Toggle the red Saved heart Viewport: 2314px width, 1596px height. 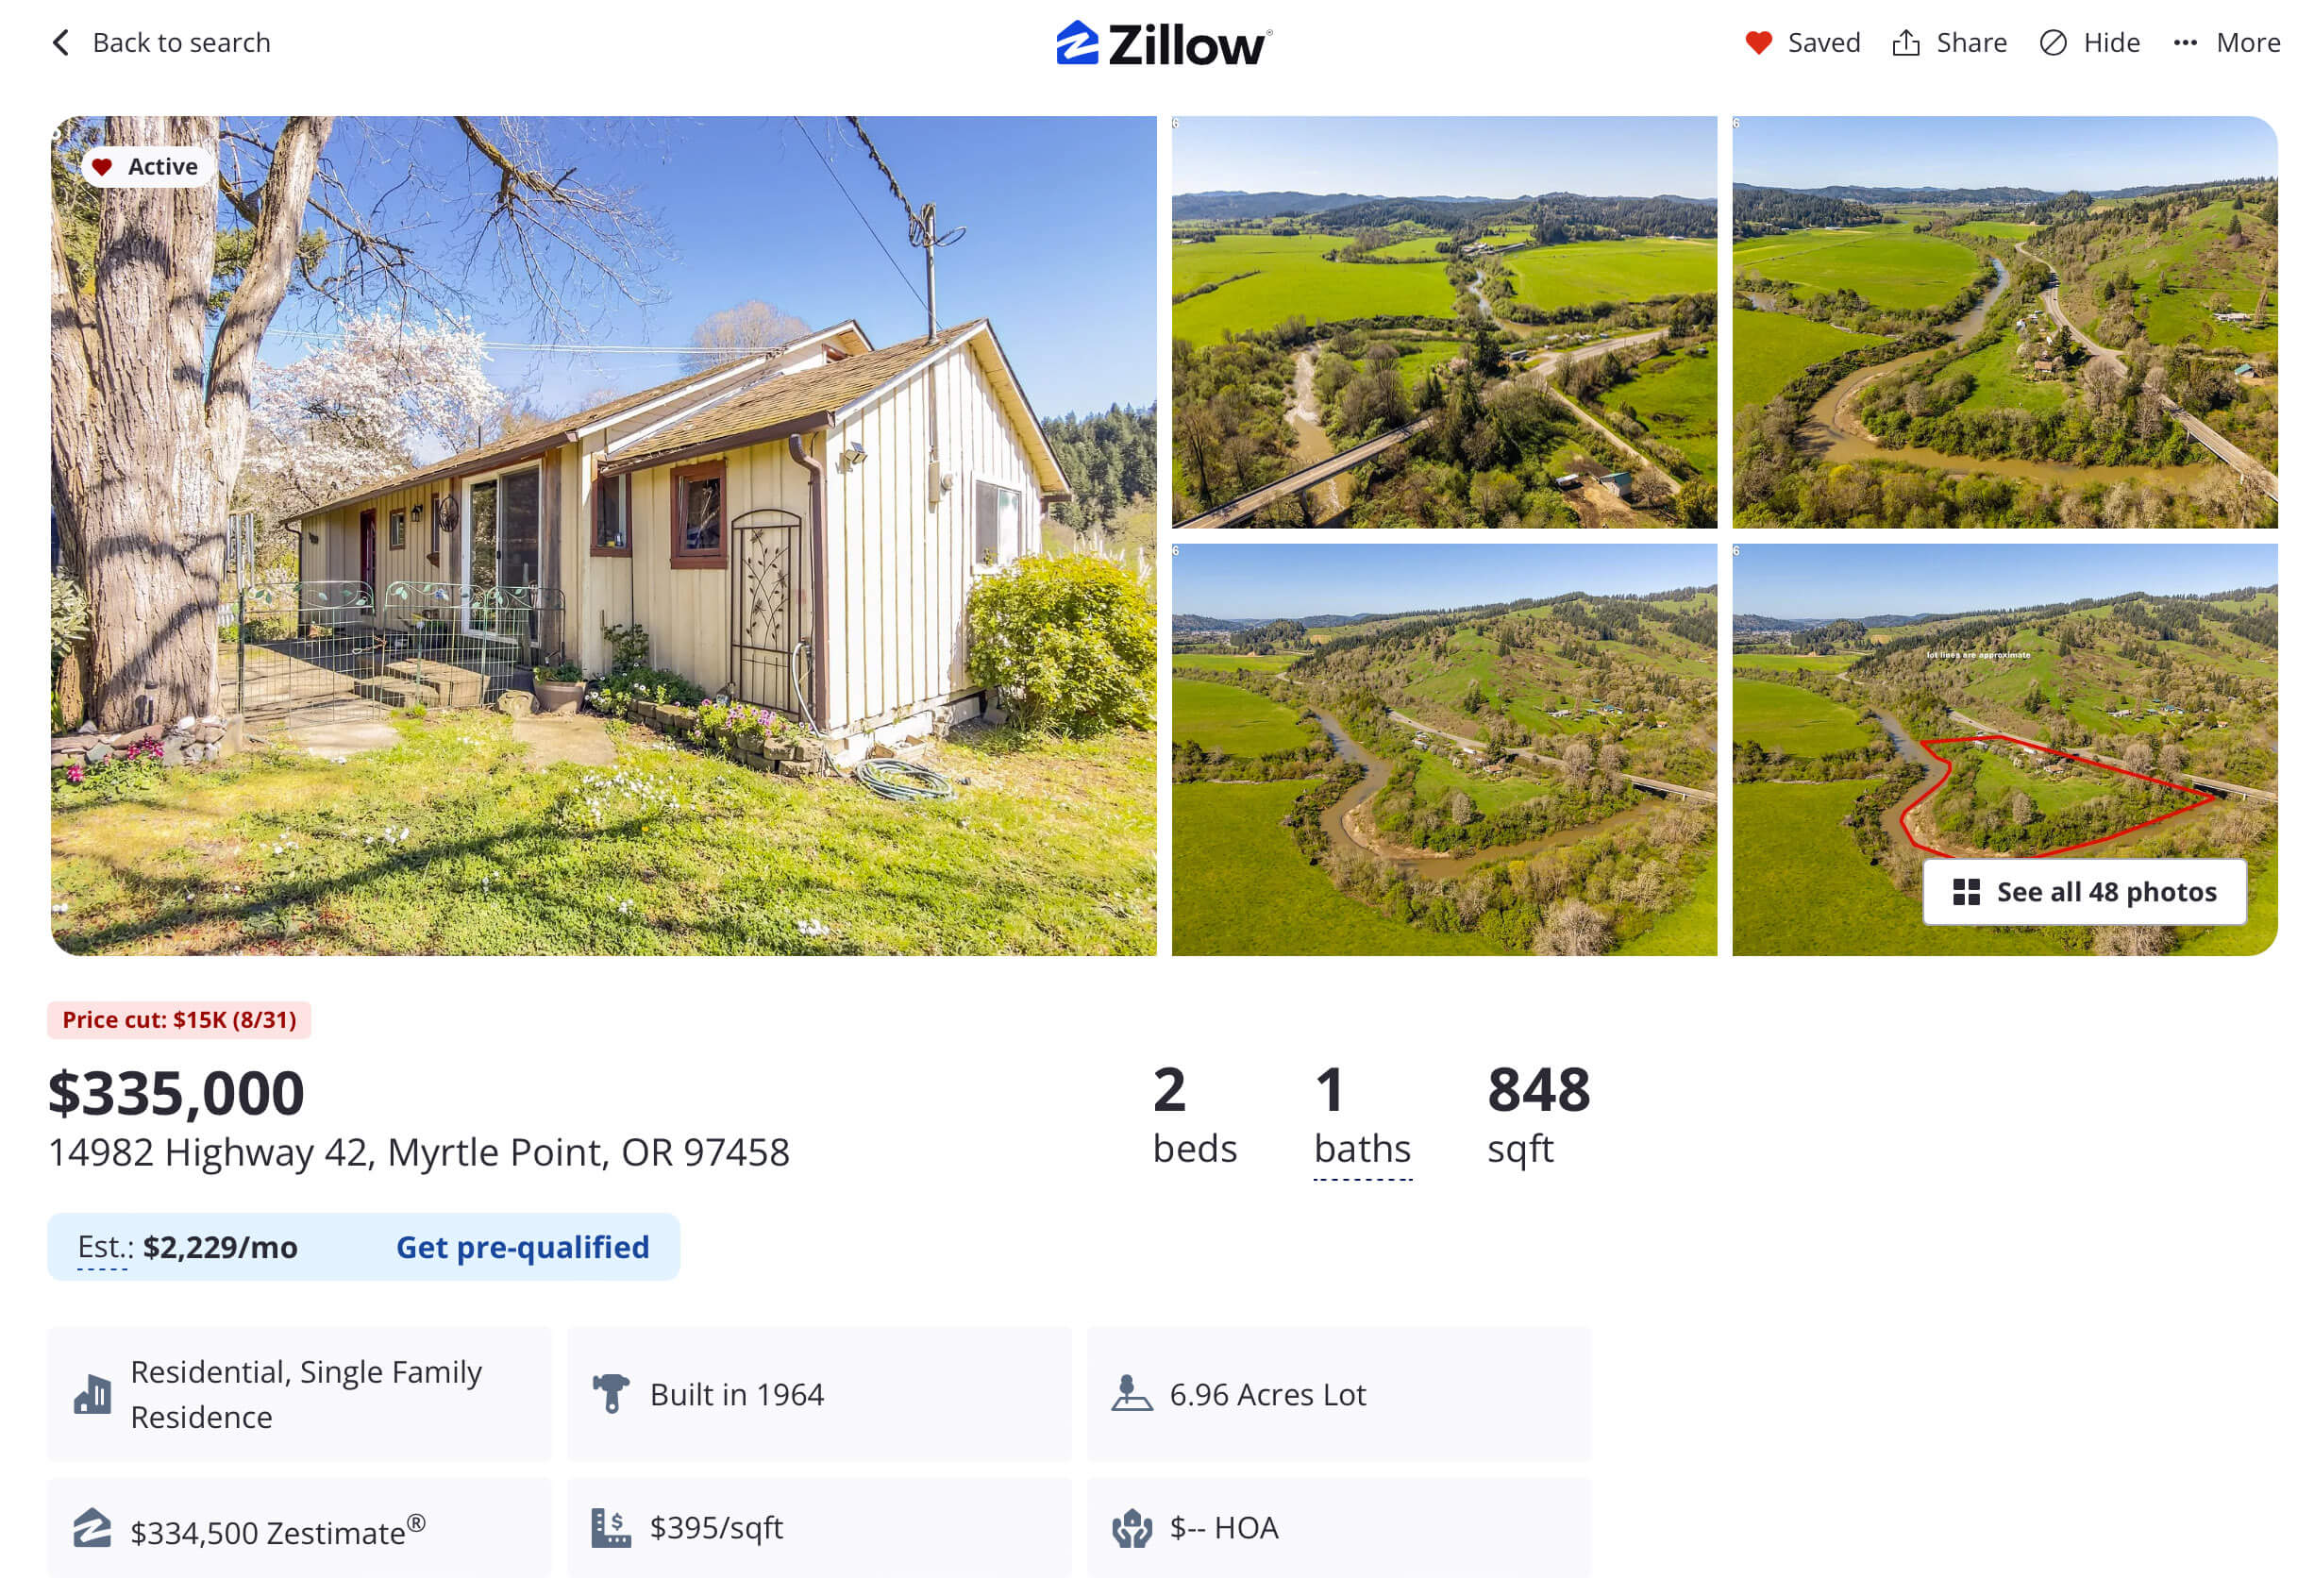click(x=1758, y=42)
